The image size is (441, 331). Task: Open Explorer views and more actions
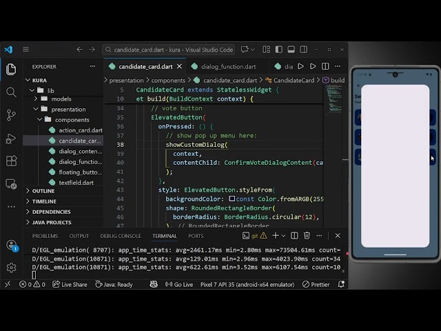click(x=92, y=67)
